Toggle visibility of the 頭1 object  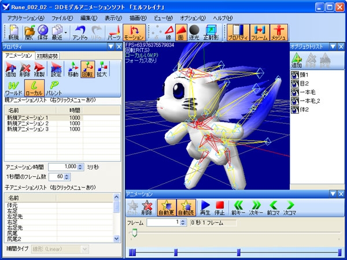295,75
